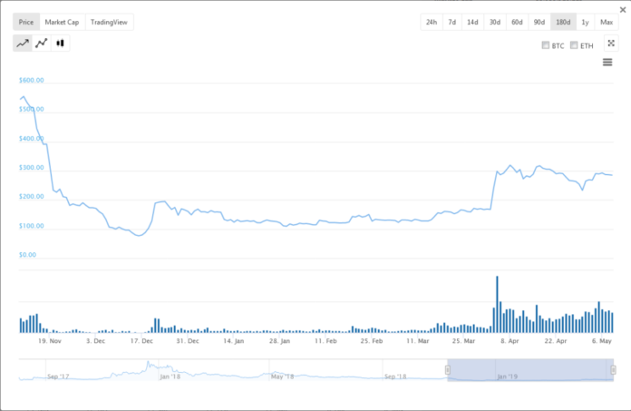The width and height of the screenshot is (631, 411).
Task: Click Jan '18 in the navigator
Action: click(170, 377)
